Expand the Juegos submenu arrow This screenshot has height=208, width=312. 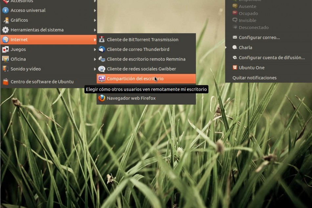click(x=95, y=49)
